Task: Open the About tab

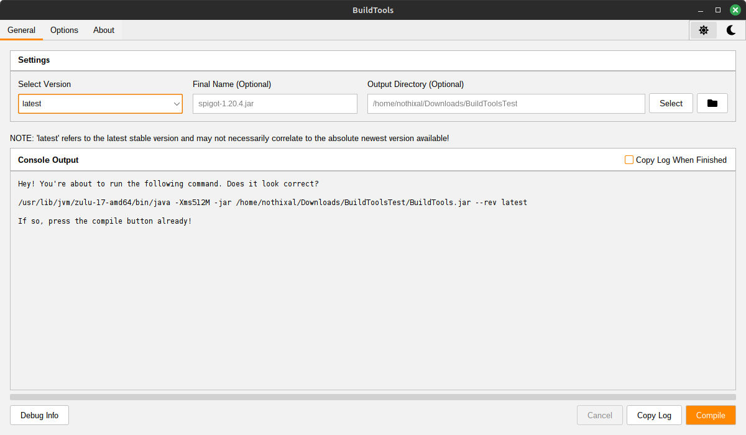Action: (104, 30)
